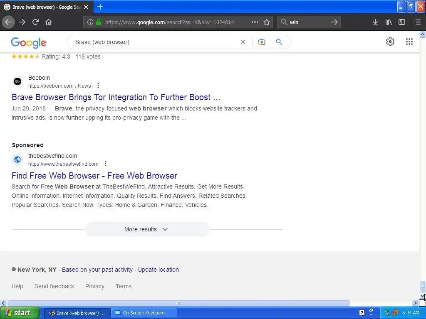This screenshot has width=426, height=319.
Task: Switch to On-Screen Keyboard taskbar button
Action: [x=144, y=313]
